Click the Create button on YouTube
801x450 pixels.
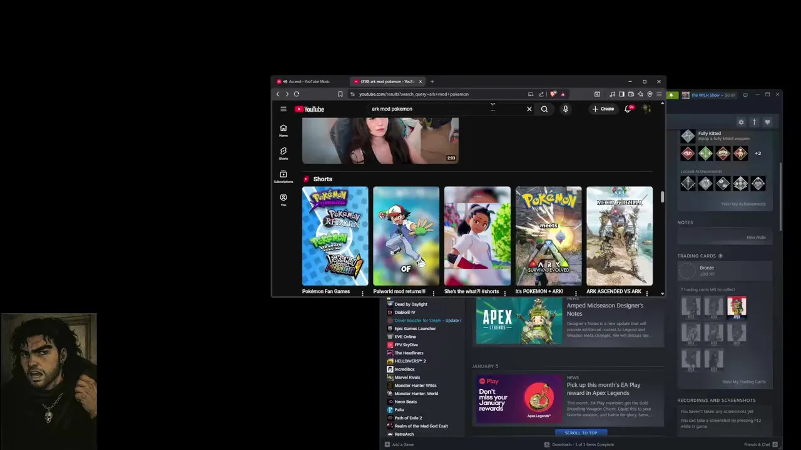pos(603,109)
